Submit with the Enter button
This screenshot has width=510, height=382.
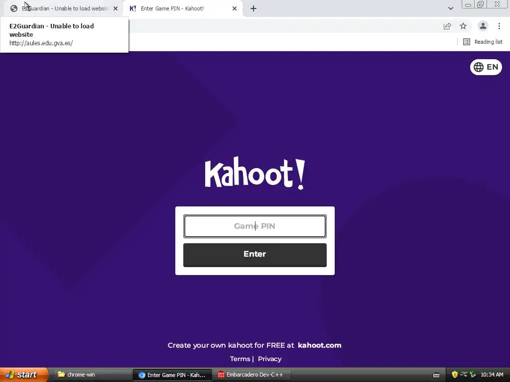(x=255, y=255)
